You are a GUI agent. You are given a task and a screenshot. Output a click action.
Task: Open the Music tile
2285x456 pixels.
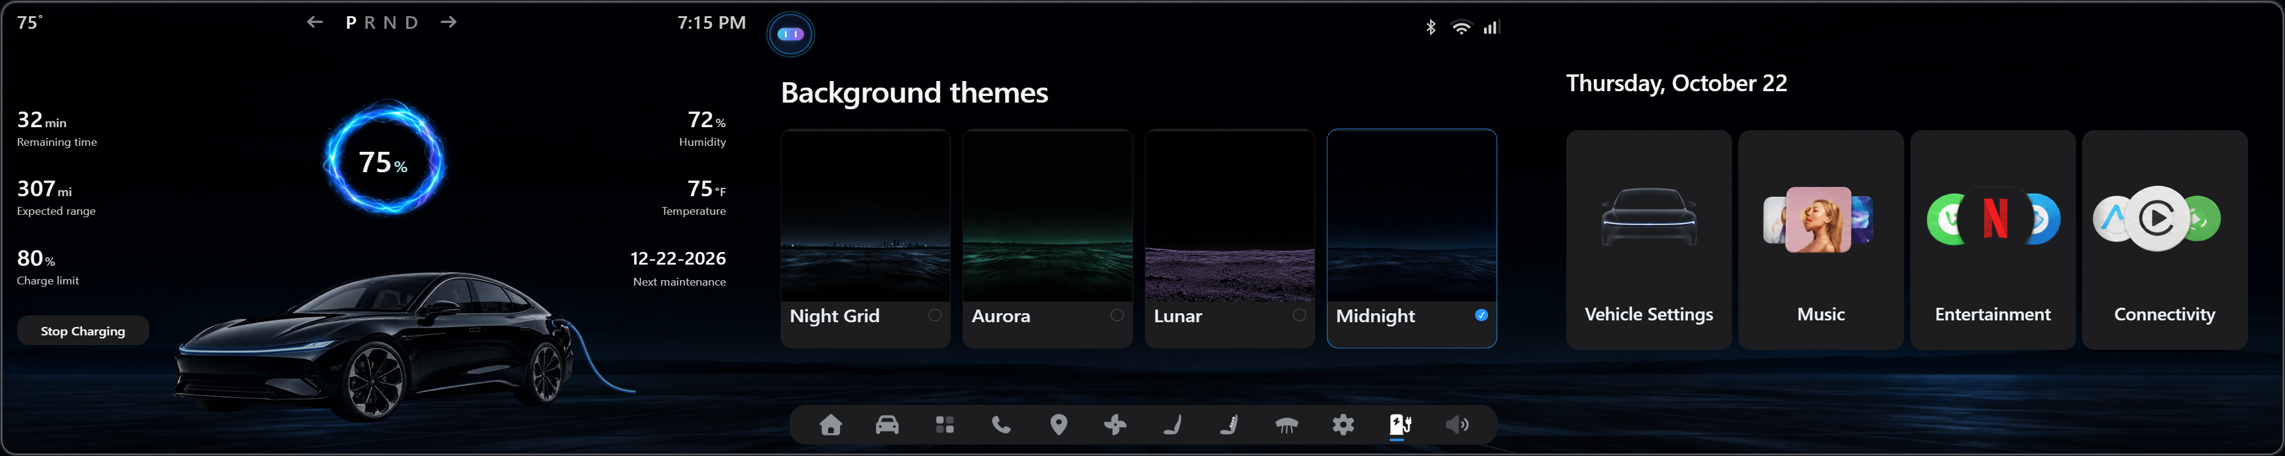click(x=1820, y=239)
